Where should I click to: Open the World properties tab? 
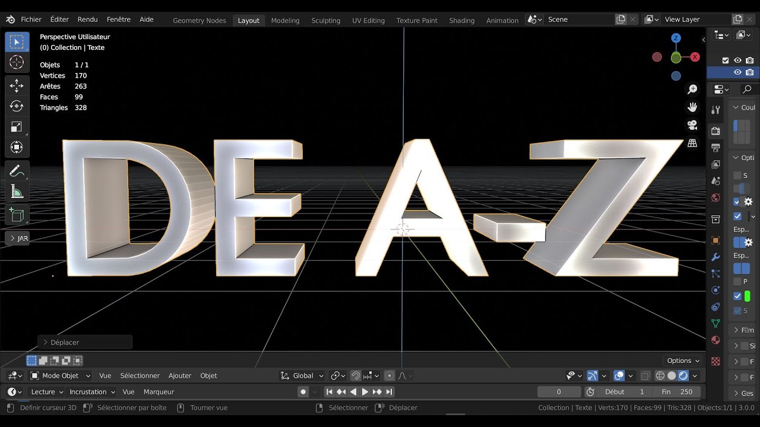coord(715,197)
